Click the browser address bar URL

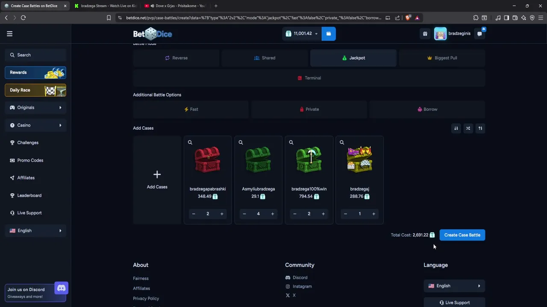point(253,18)
